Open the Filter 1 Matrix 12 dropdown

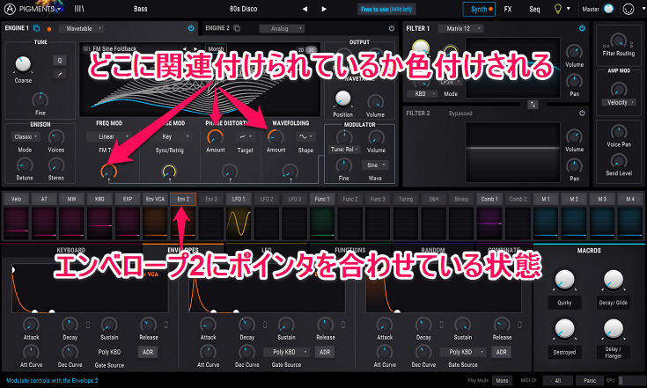click(x=460, y=28)
